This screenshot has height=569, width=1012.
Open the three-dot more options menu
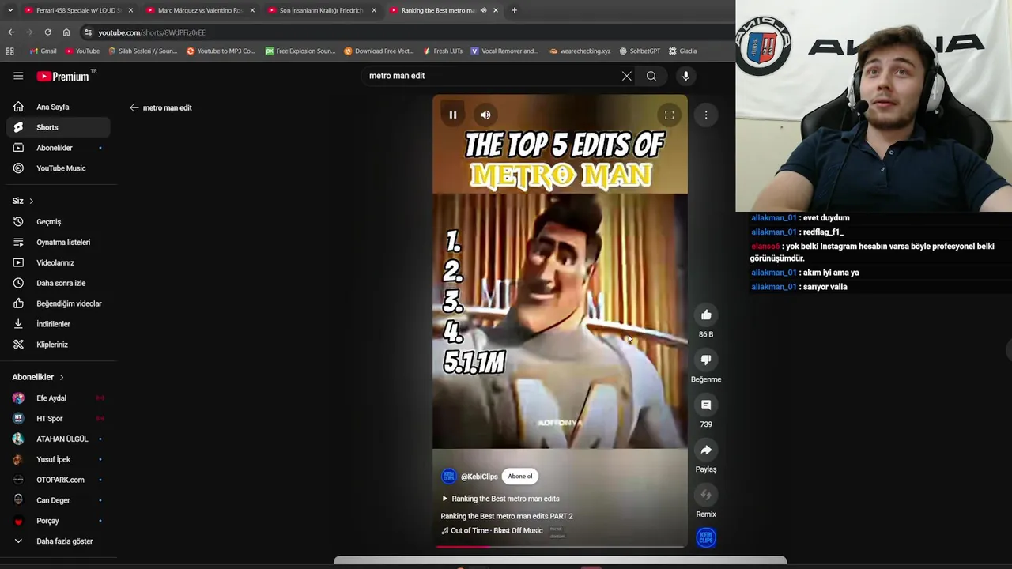[x=706, y=115]
